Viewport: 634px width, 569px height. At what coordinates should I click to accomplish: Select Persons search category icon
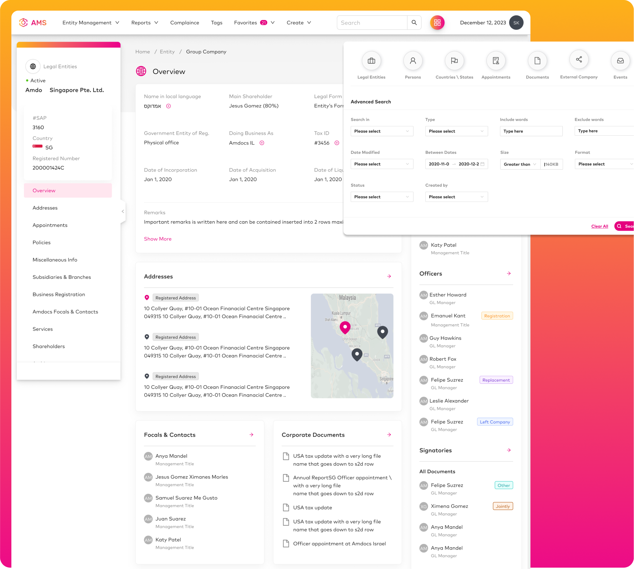pyautogui.click(x=413, y=61)
